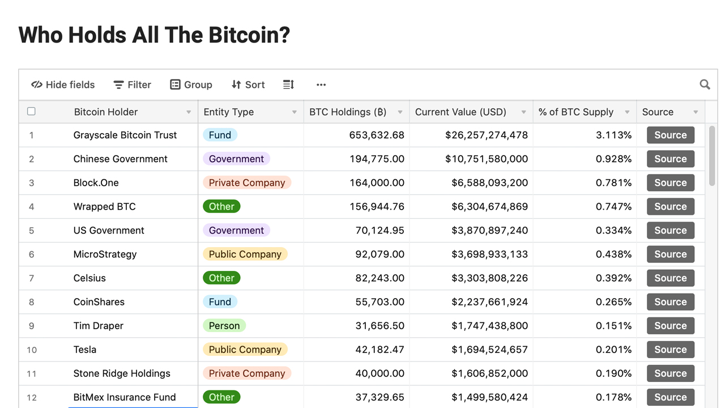Open the Group options
This screenshot has height=408, width=725.
tap(191, 84)
